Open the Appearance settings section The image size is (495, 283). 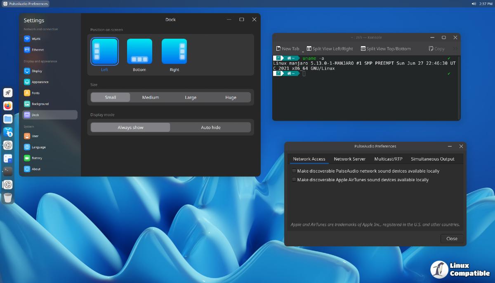tap(40, 82)
